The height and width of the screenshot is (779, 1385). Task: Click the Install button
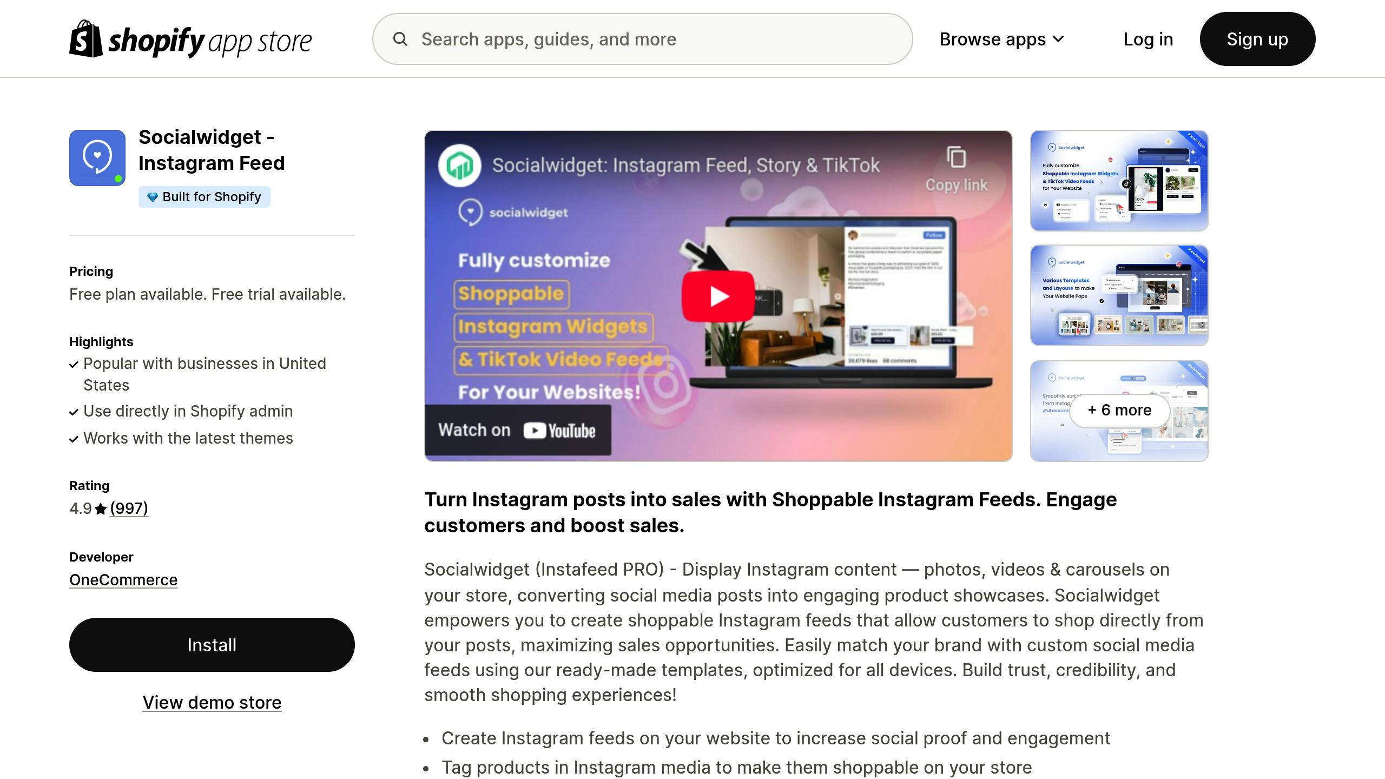click(x=212, y=645)
